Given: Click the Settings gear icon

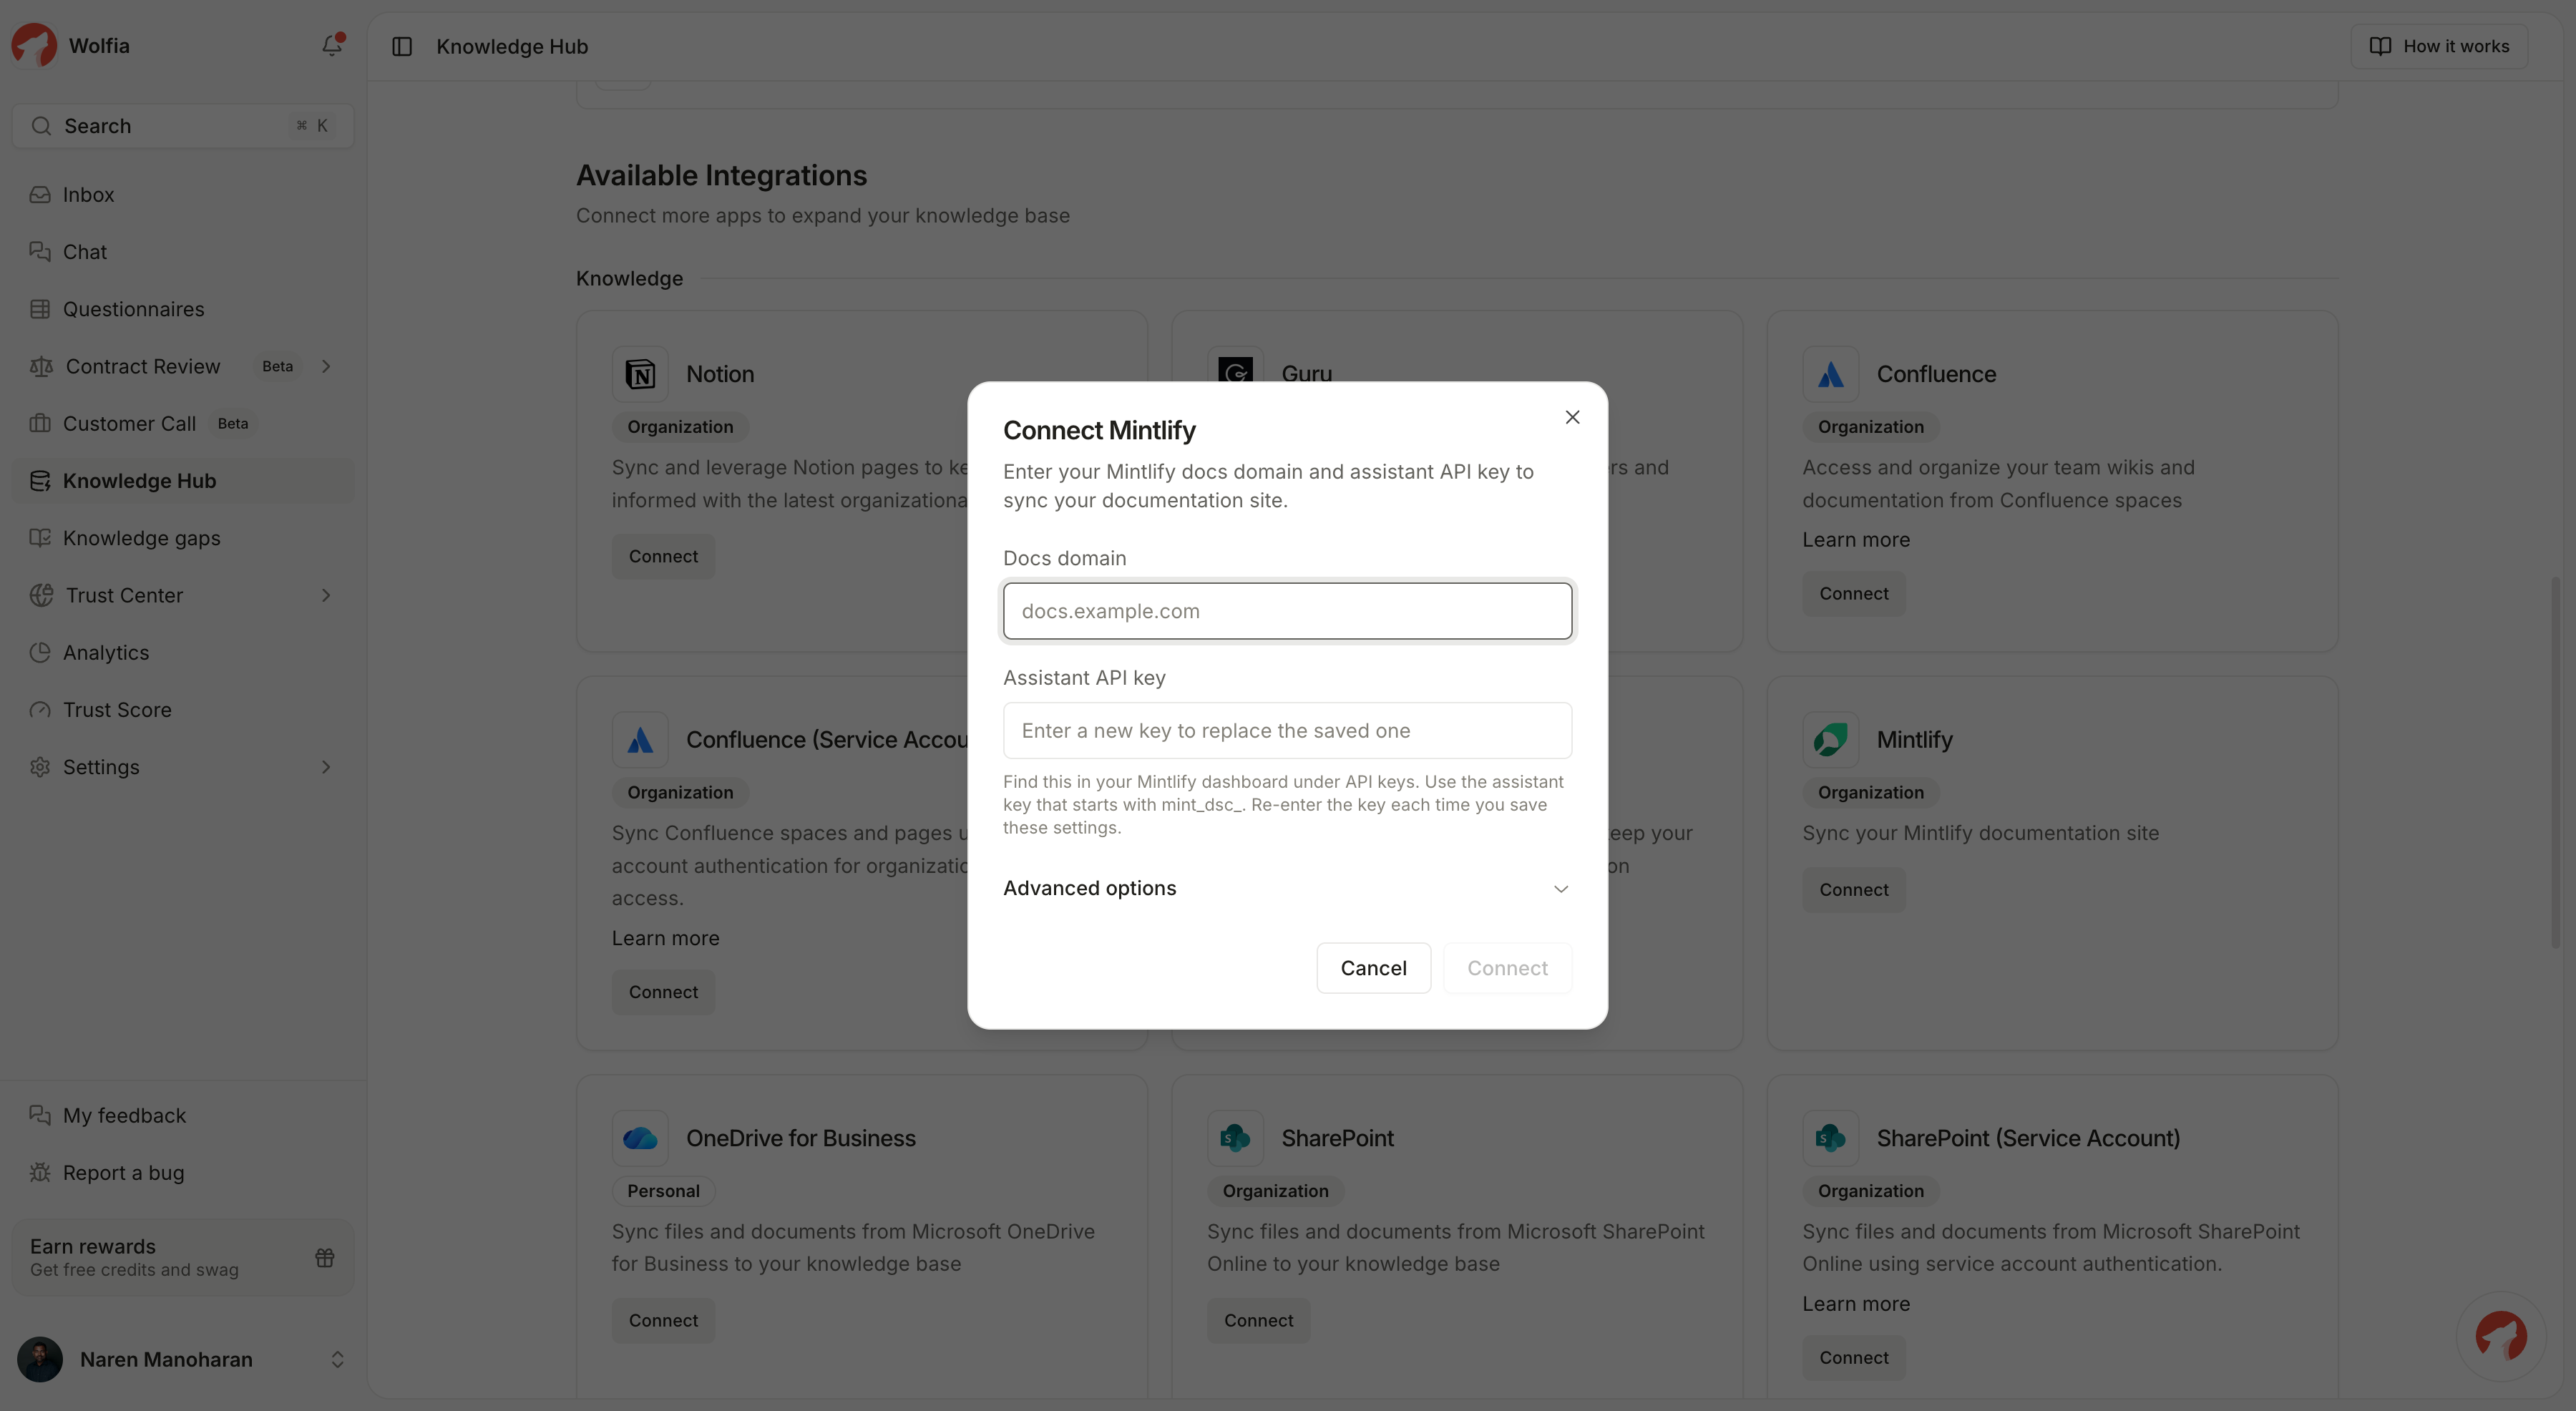Looking at the screenshot, I should point(40,767).
